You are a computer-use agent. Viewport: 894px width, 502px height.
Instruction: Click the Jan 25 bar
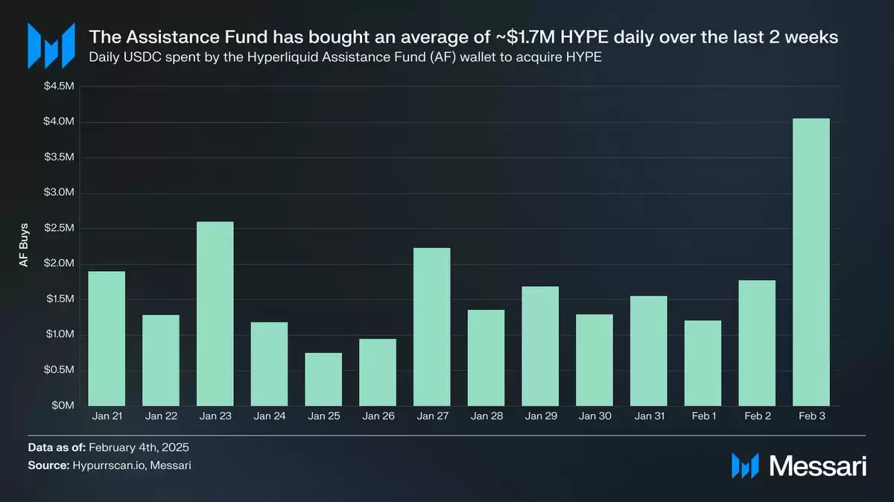click(x=323, y=379)
